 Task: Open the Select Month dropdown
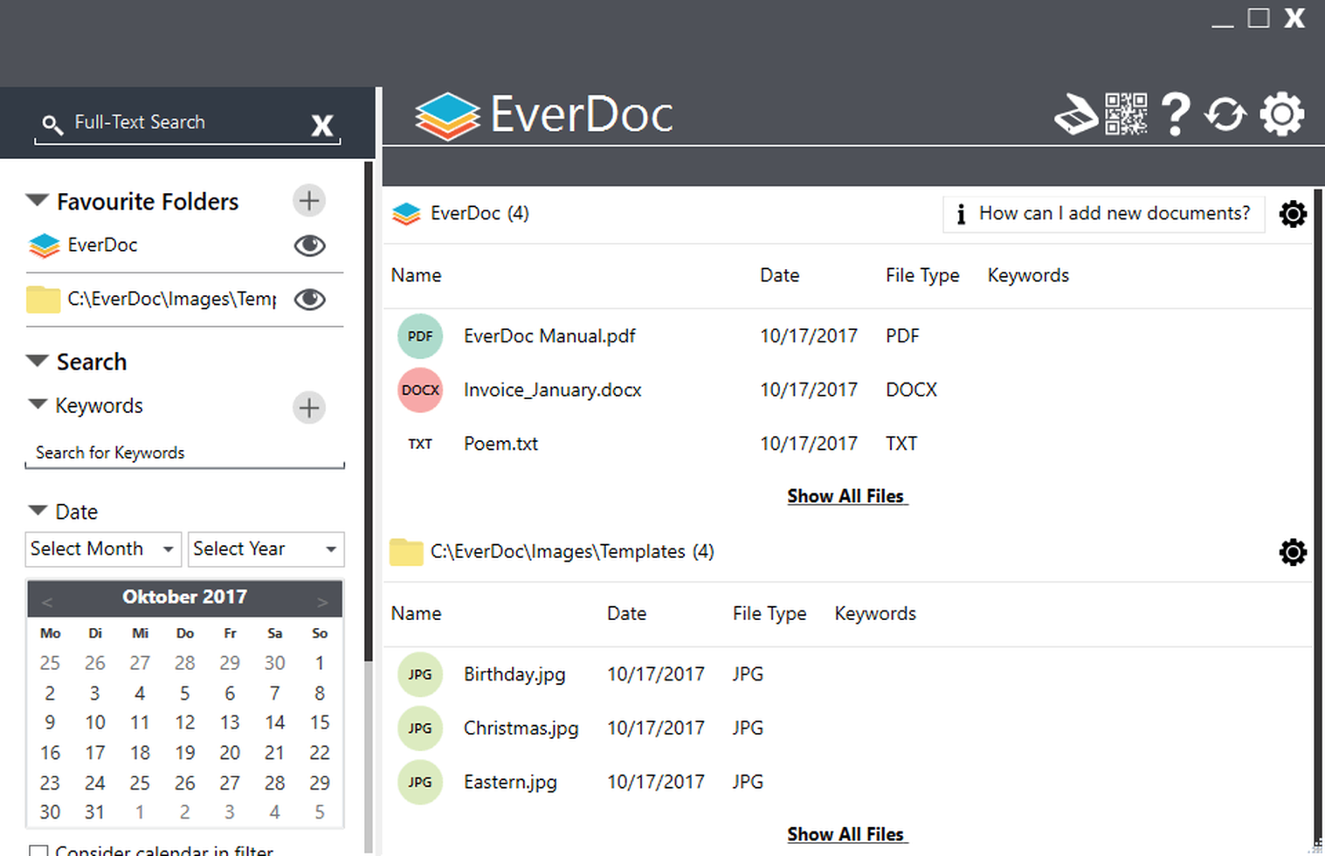103,549
